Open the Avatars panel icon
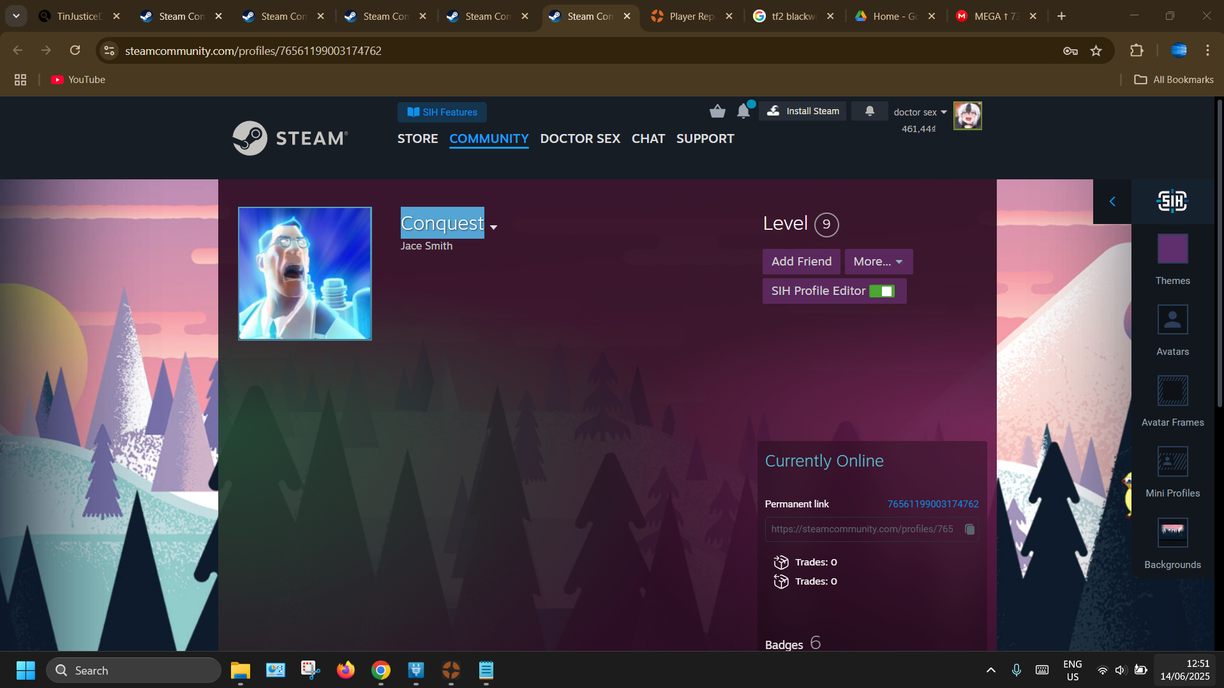Viewport: 1224px width, 688px height. pos(1172,320)
